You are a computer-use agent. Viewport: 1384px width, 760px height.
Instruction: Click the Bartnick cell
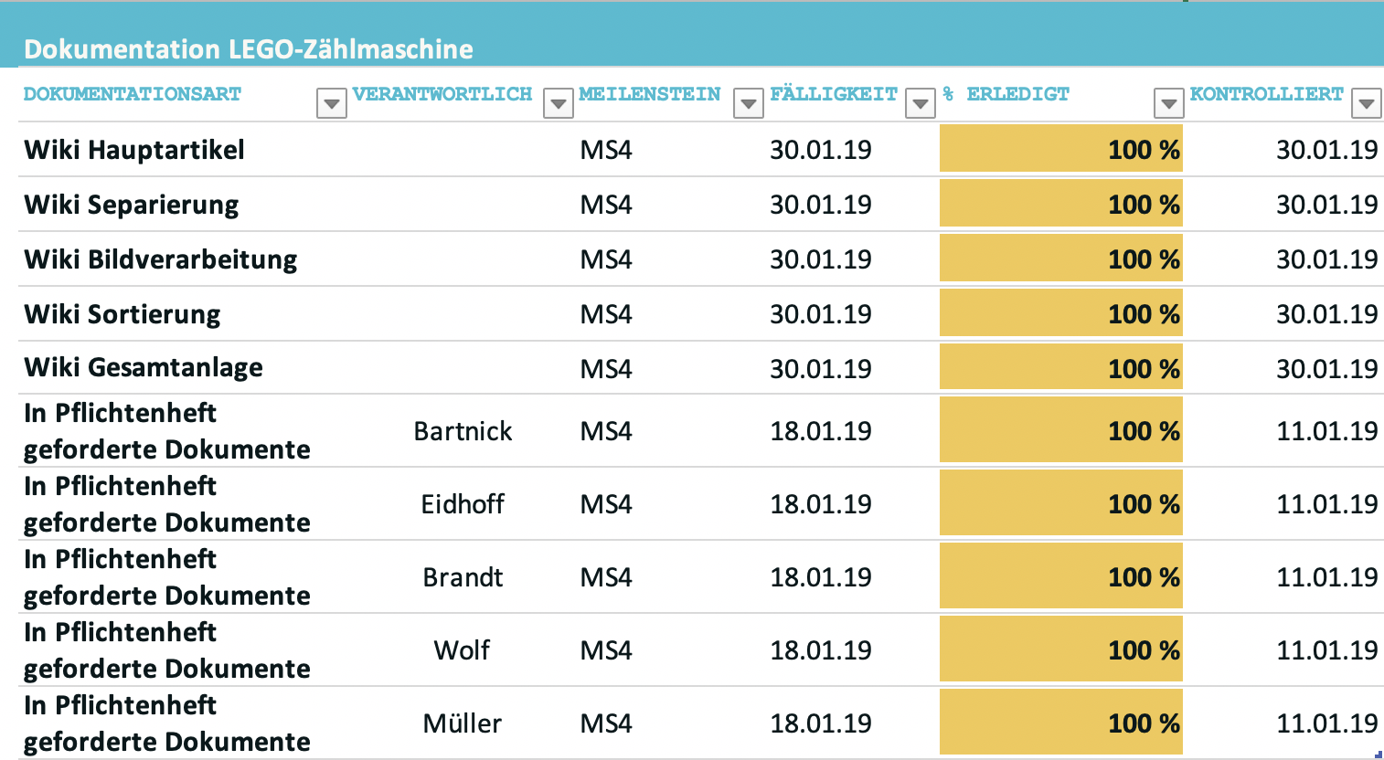(463, 431)
